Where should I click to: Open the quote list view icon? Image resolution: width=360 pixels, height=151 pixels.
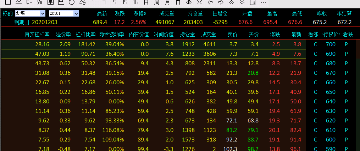[8, 2]
